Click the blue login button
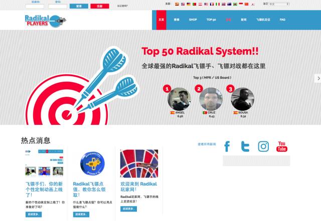Screen dimensions: 321x221 tap(79, 6)
